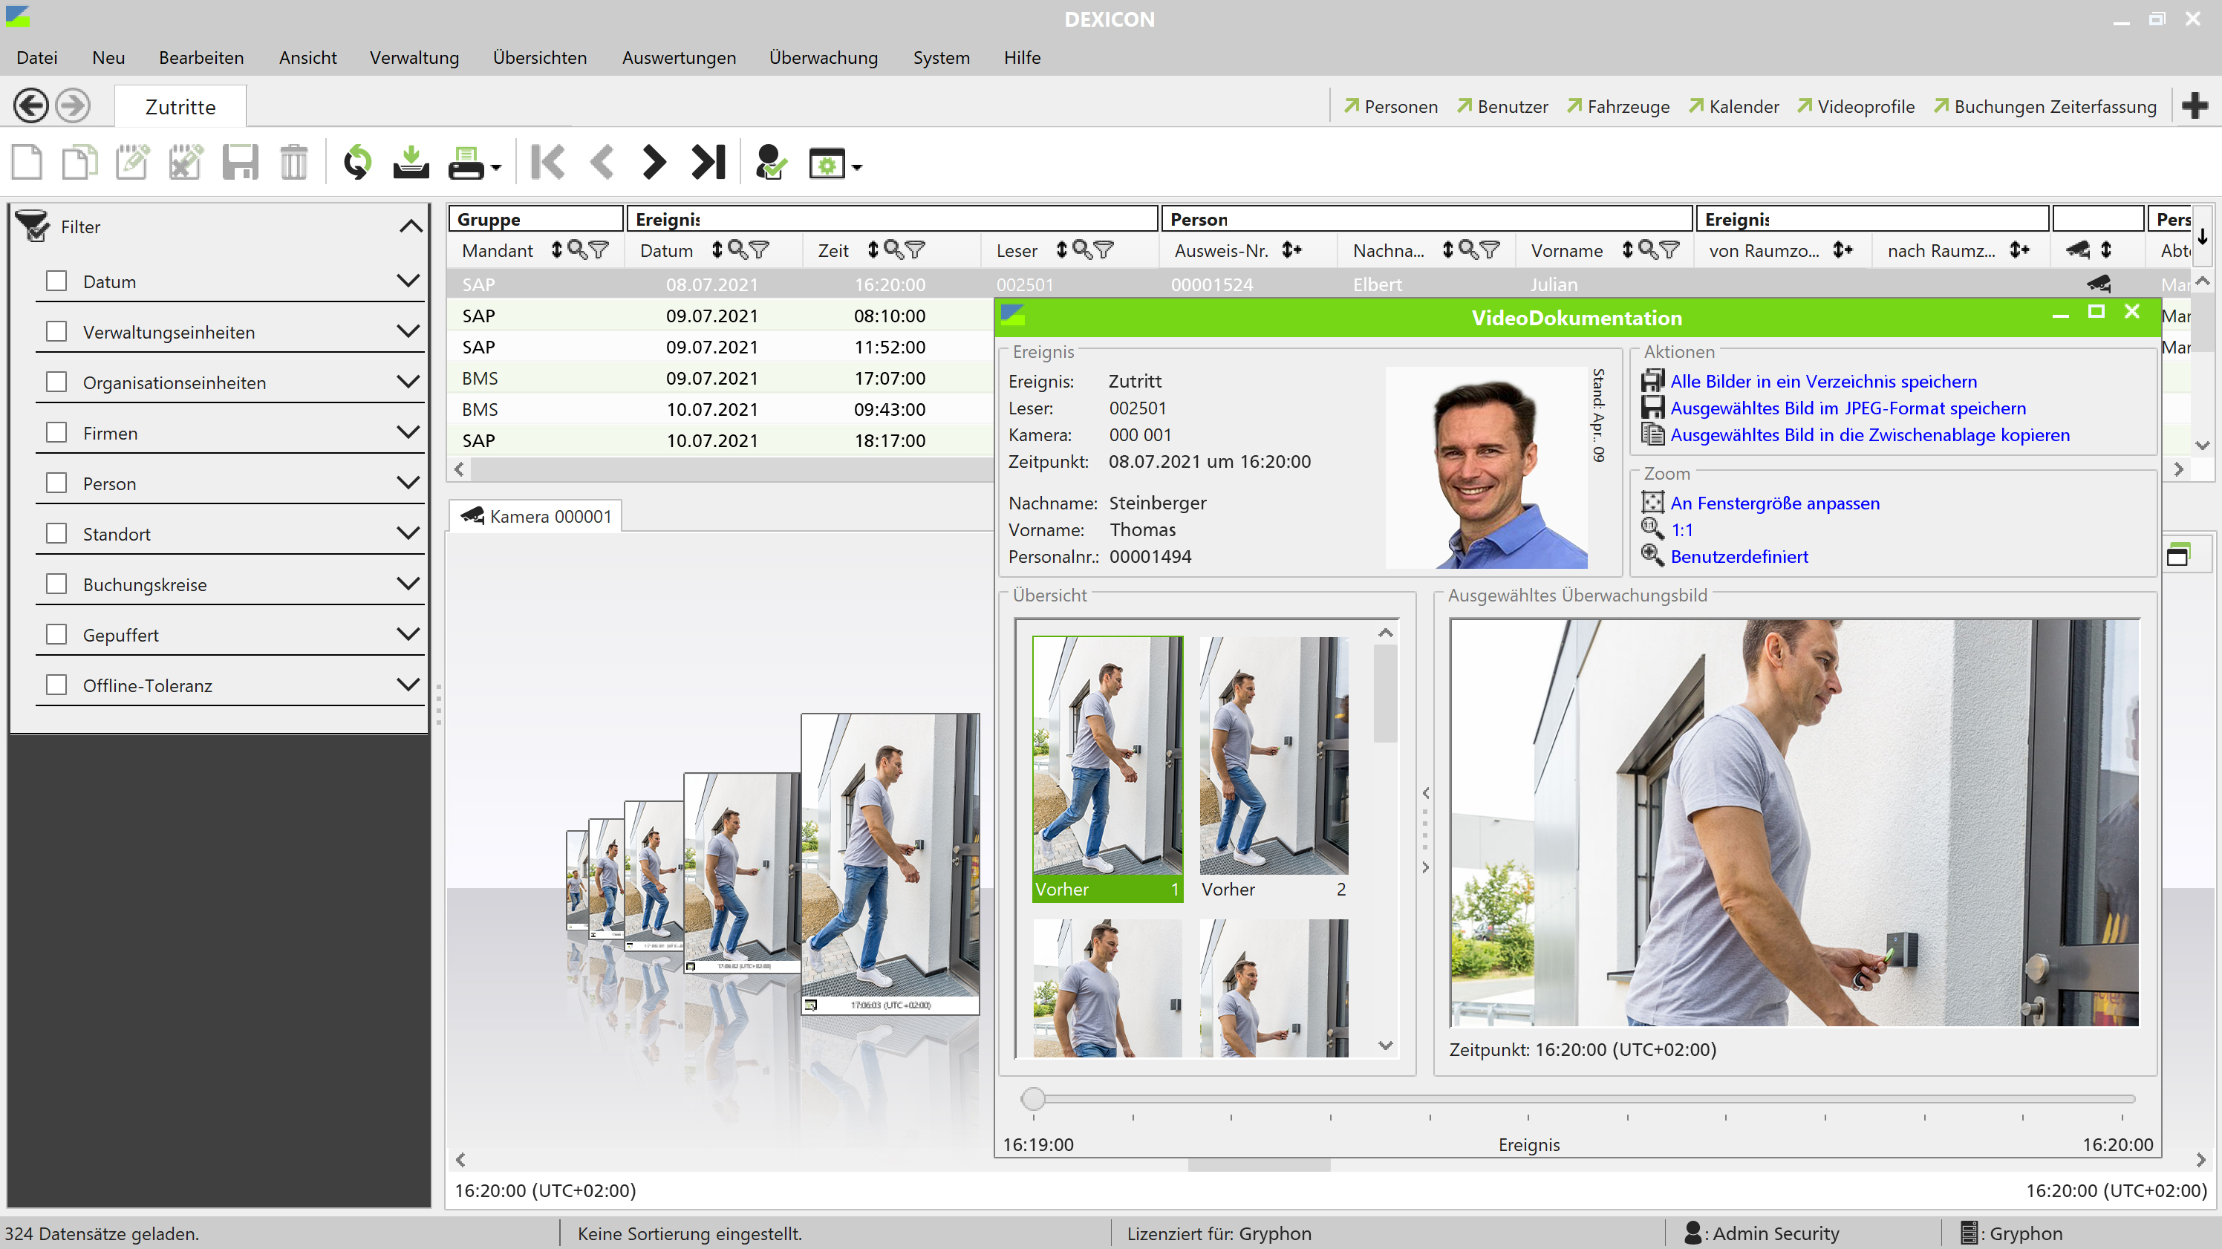Image resolution: width=2222 pixels, height=1249 pixels.
Task: Enable the Datum filter checkbox
Action: pyautogui.click(x=57, y=281)
